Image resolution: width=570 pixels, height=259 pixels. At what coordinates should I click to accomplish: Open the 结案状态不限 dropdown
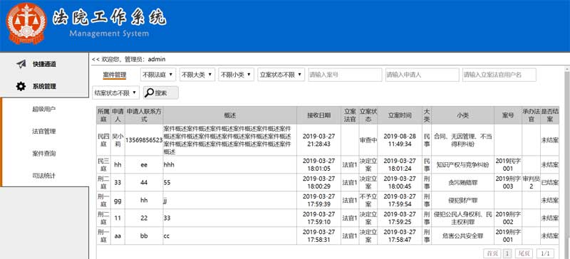[115, 92]
